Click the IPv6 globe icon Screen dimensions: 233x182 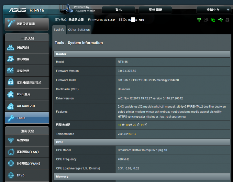click(11, 175)
